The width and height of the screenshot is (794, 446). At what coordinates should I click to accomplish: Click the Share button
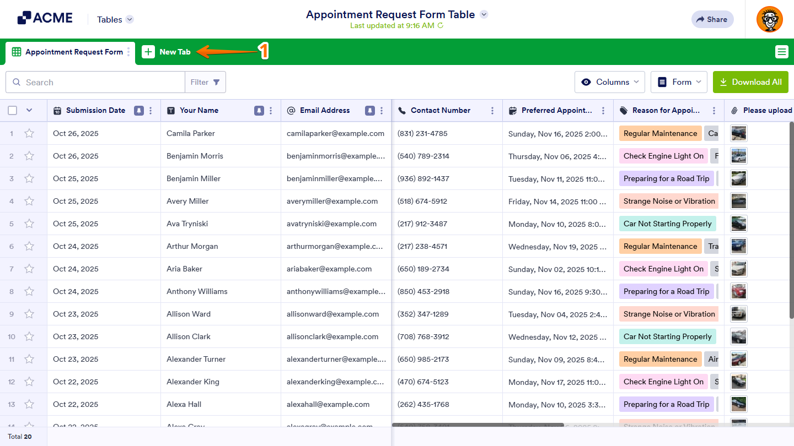coord(712,19)
